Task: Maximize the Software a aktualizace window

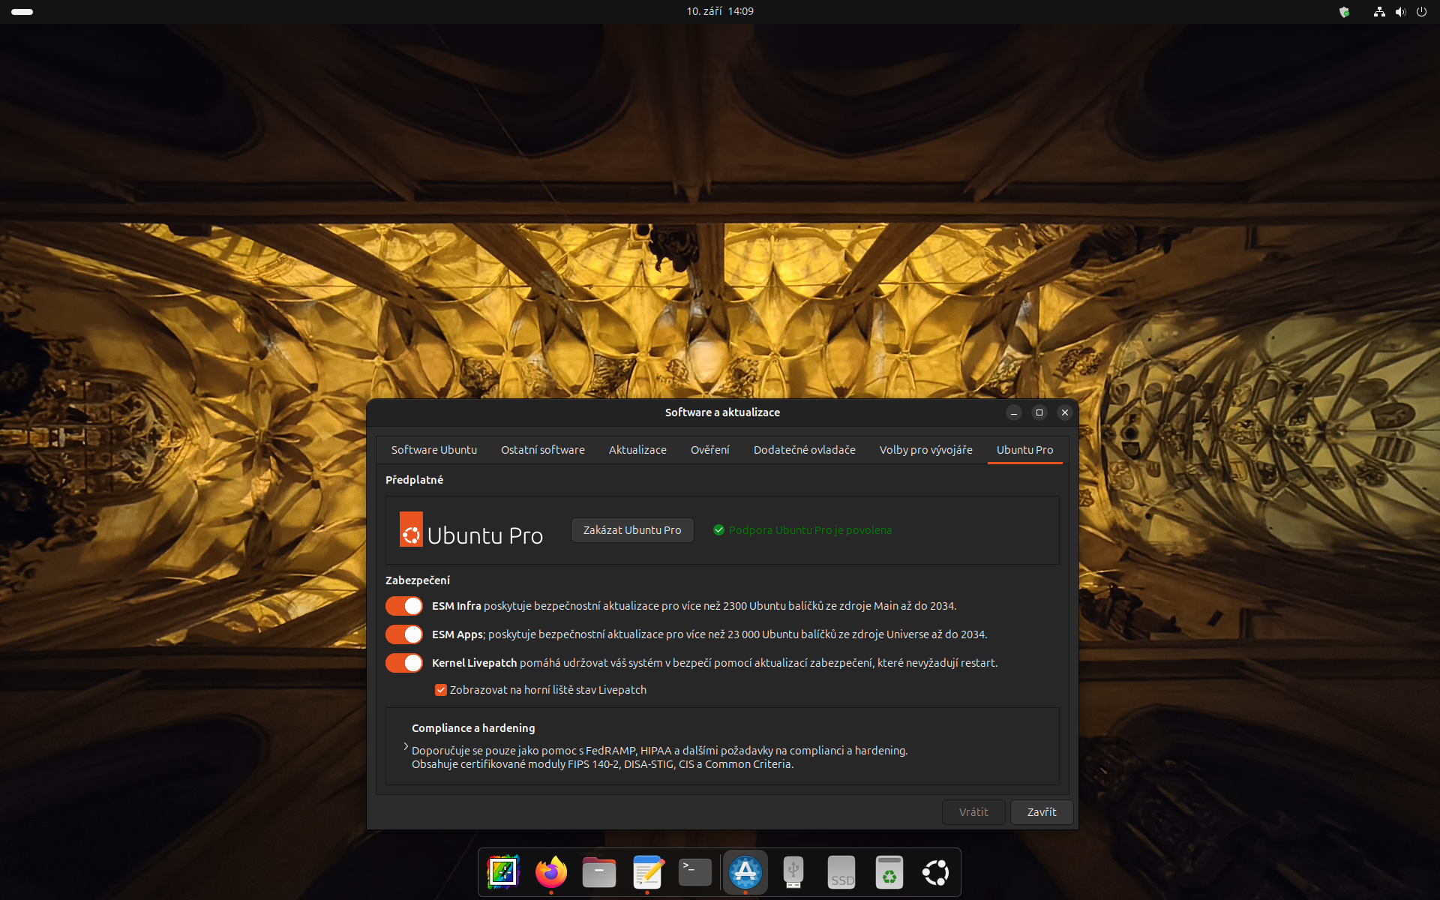Action: (x=1039, y=412)
